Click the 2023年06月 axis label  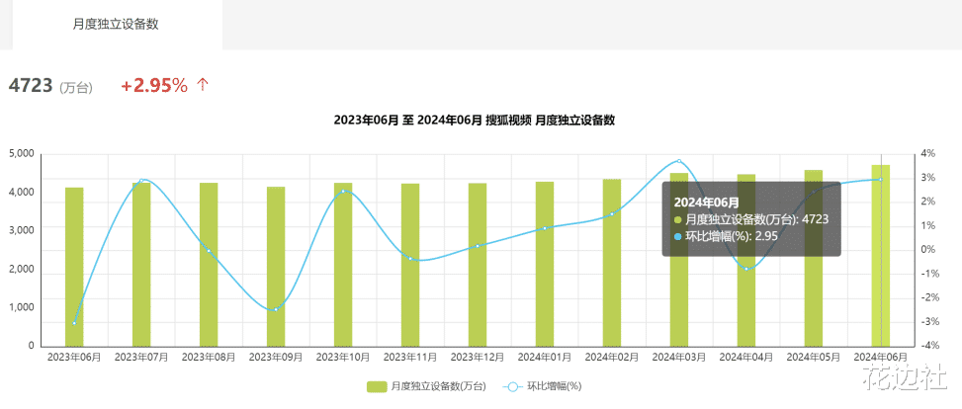click(x=74, y=357)
